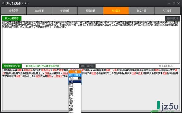The height and width of the screenshot is (113, 182).
Task: Click red word 过程 in result text
Action: (133, 73)
